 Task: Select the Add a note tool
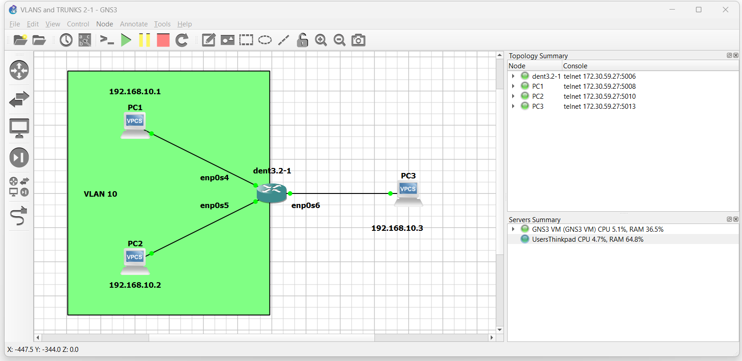(208, 40)
